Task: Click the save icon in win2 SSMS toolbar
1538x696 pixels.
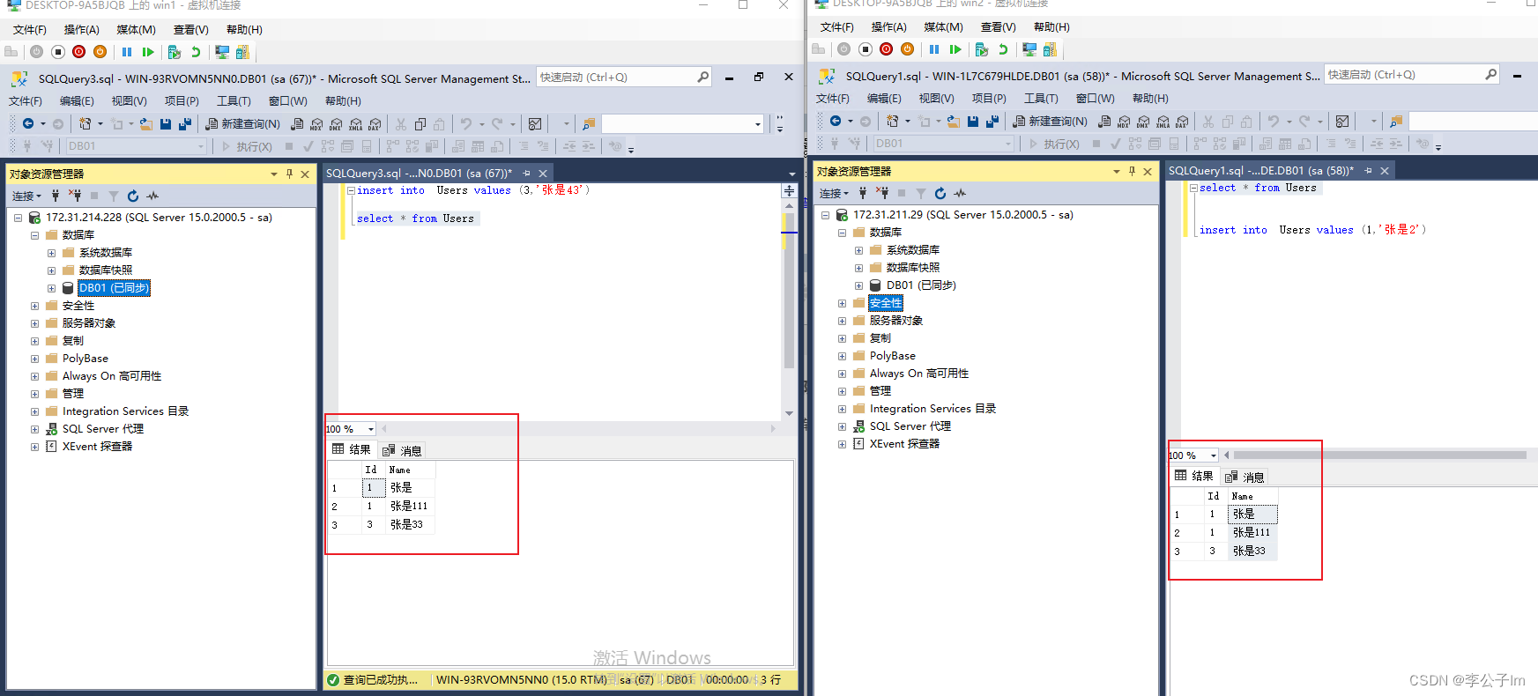Action: point(973,122)
